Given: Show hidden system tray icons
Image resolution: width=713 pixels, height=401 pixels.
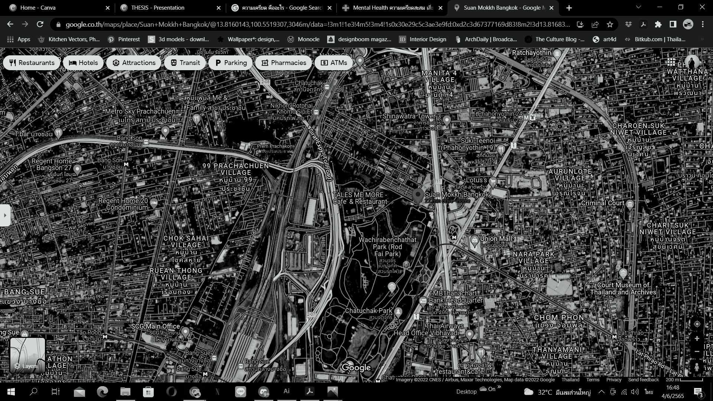Looking at the screenshot, I should (x=601, y=392).
